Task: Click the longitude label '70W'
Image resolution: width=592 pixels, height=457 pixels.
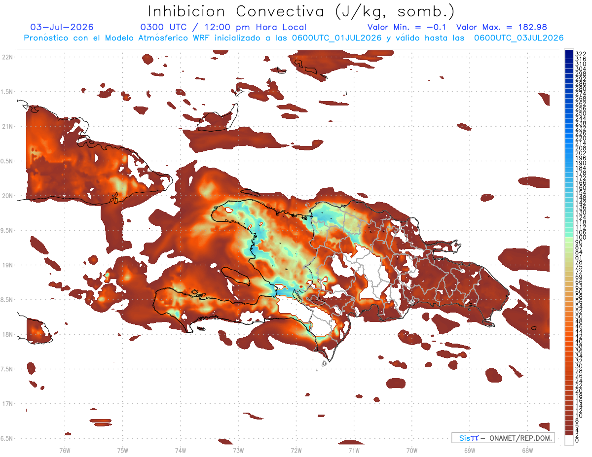Action: click(412, 451)
